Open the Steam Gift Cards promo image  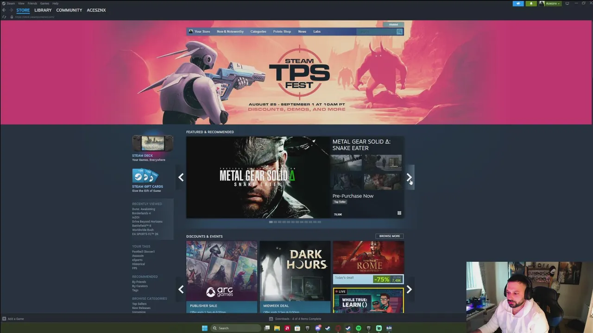tap(145, 176)
